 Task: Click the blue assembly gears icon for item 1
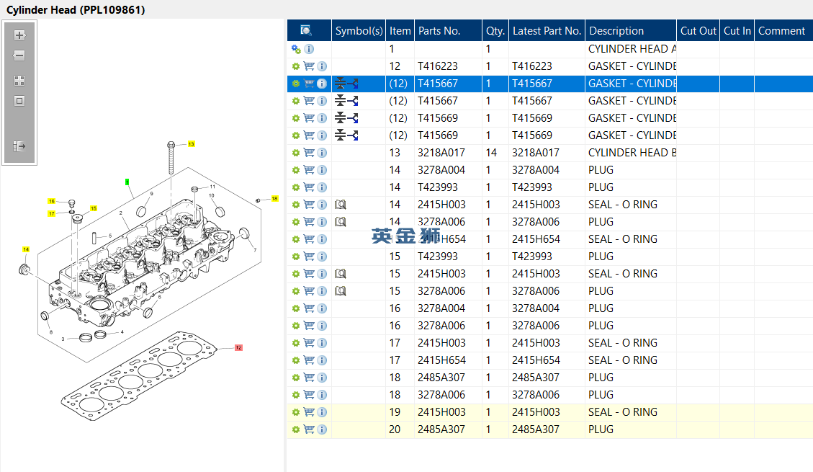pyautogui.click(x=296, y=49)
